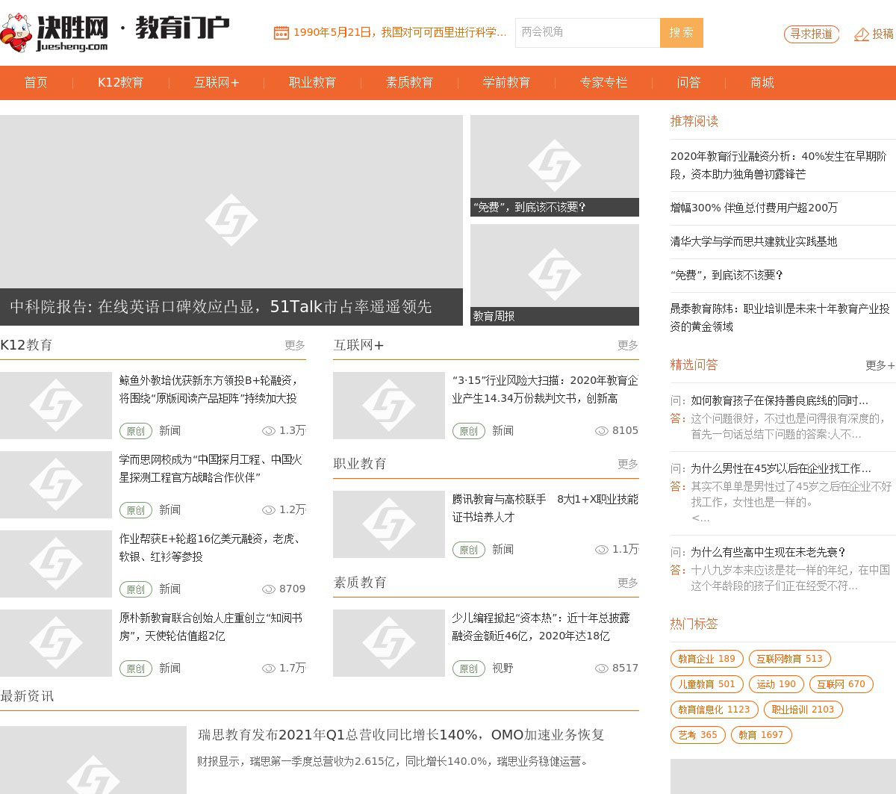Click the 寻求报道 button
Screen dimensions: 896x794
(x=812, y=34)
